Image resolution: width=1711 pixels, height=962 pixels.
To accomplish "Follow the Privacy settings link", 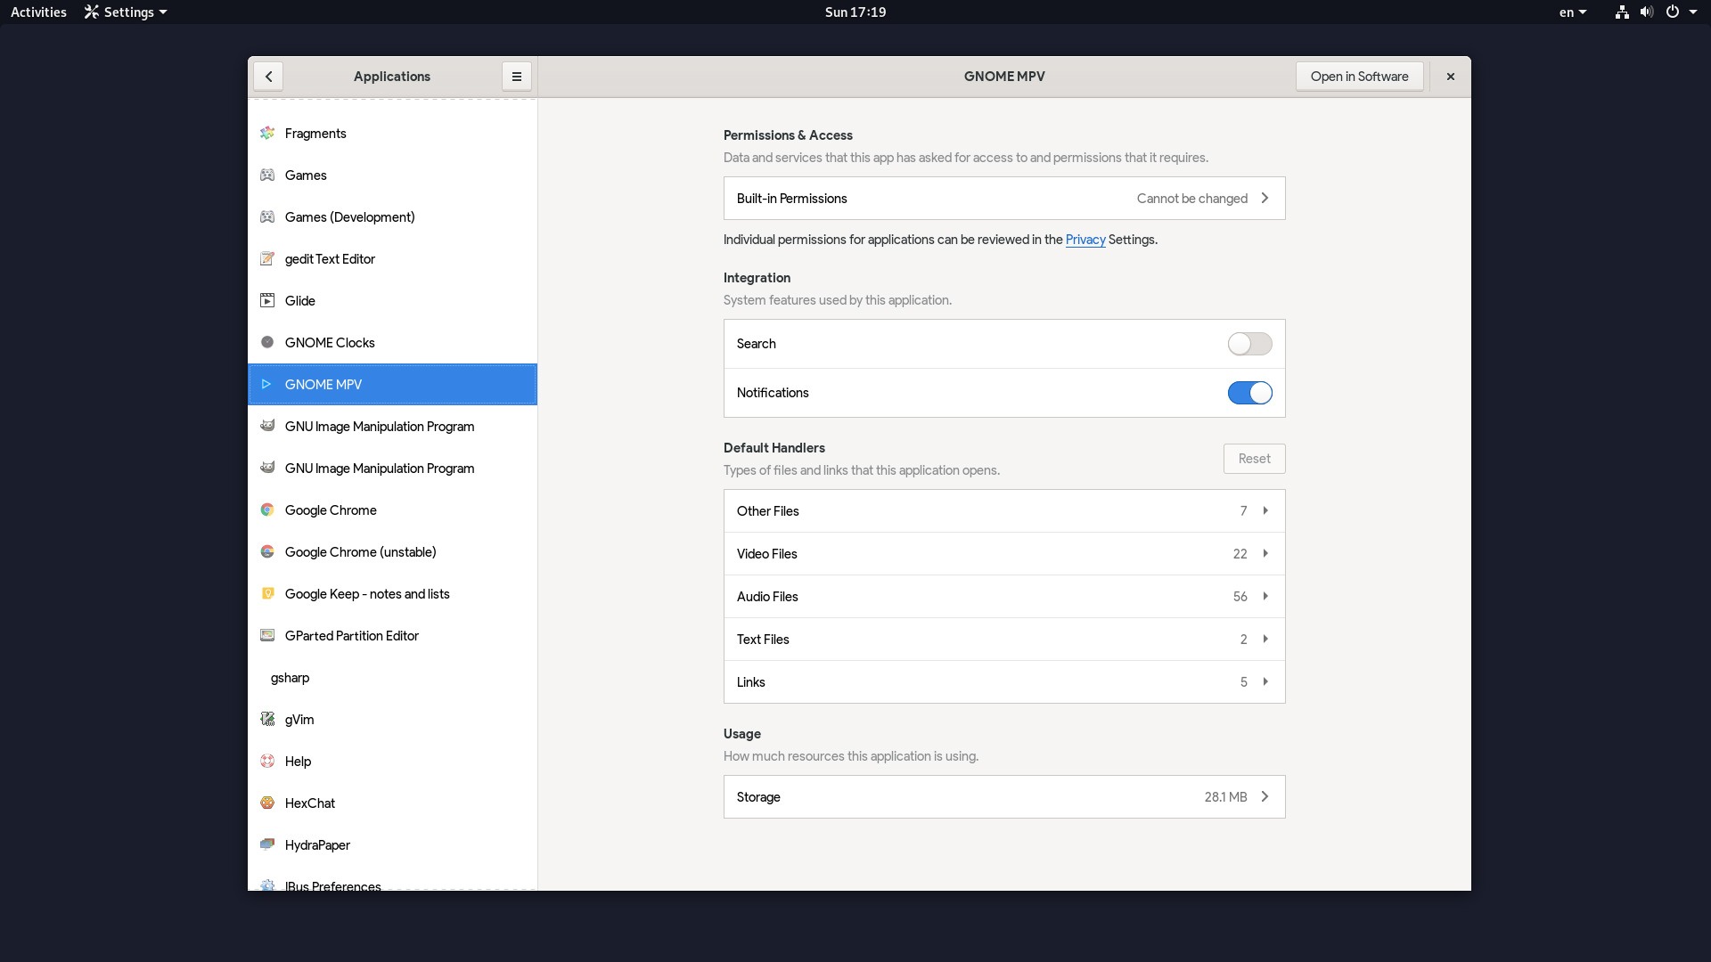I will point(1085,240).
